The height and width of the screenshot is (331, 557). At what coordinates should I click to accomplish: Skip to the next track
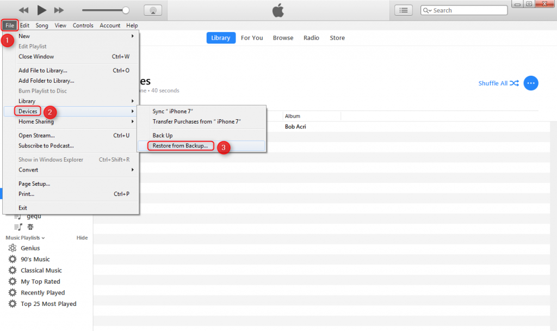pyautogui.click(x=59, y=10)
